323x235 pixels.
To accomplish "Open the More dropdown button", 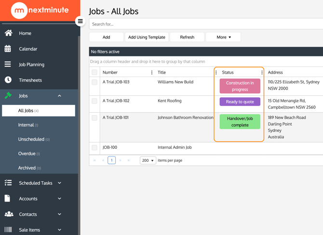I will (x=223, y=37).
